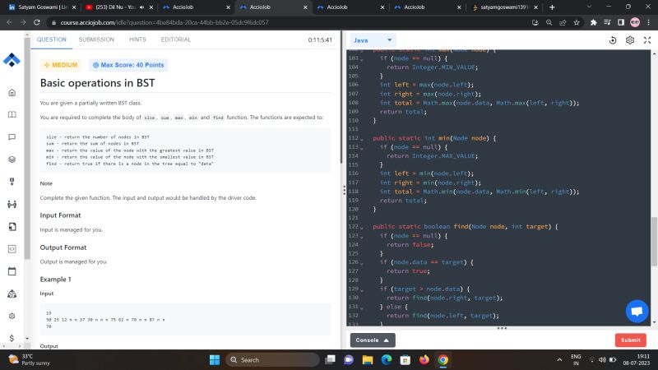The image size is (658, 370).
Task: Open editor settings gear icon
Action: [x=630, y=39]
